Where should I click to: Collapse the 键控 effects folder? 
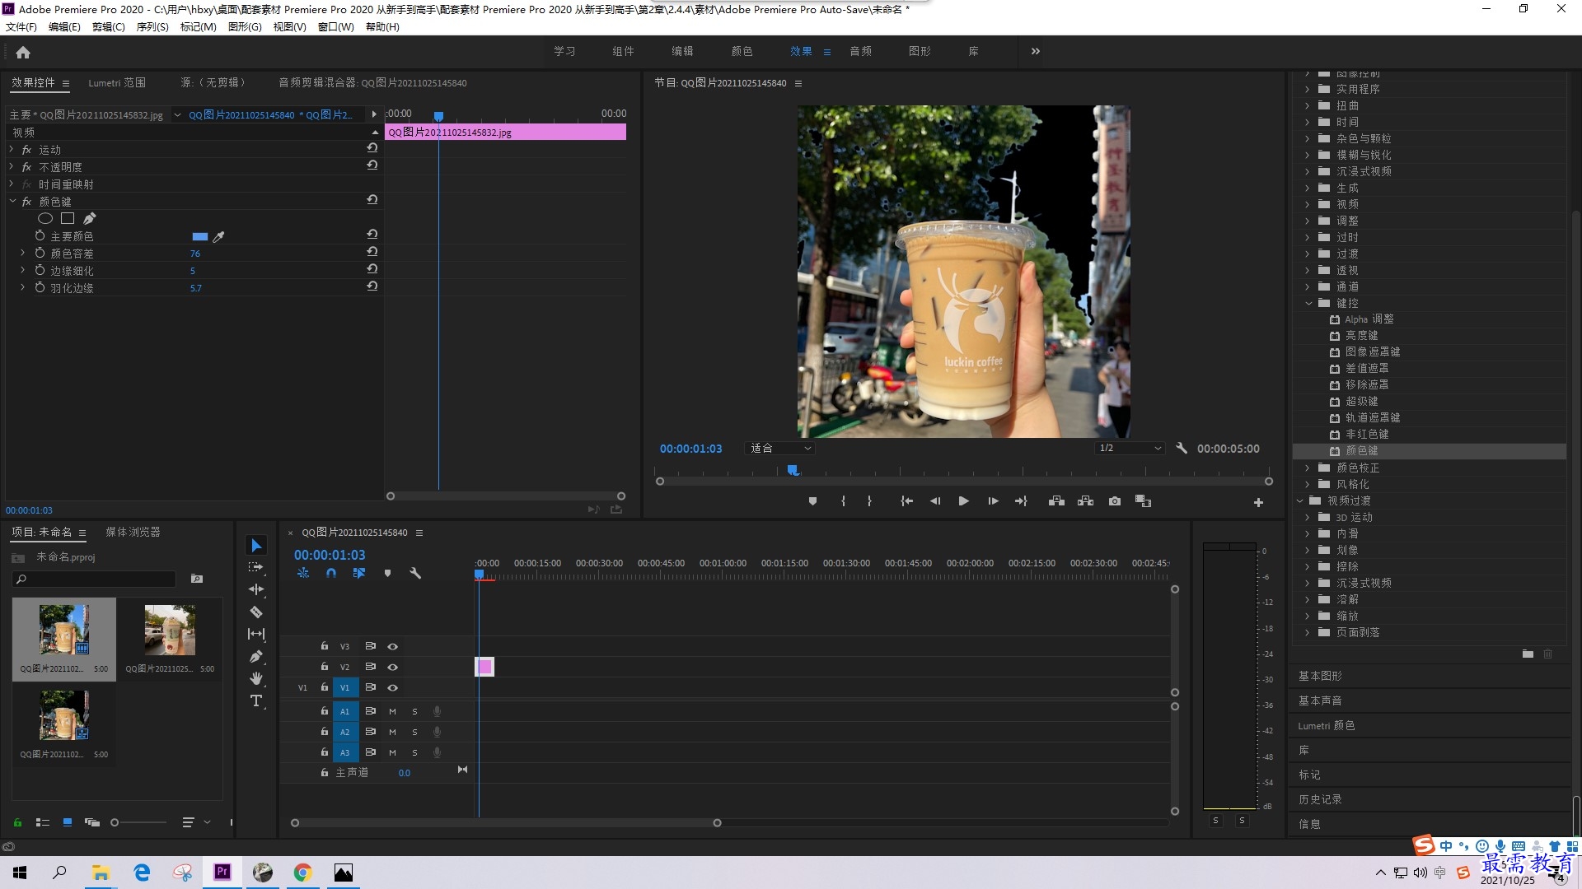pyautogui.click(x=1308, y=303)
